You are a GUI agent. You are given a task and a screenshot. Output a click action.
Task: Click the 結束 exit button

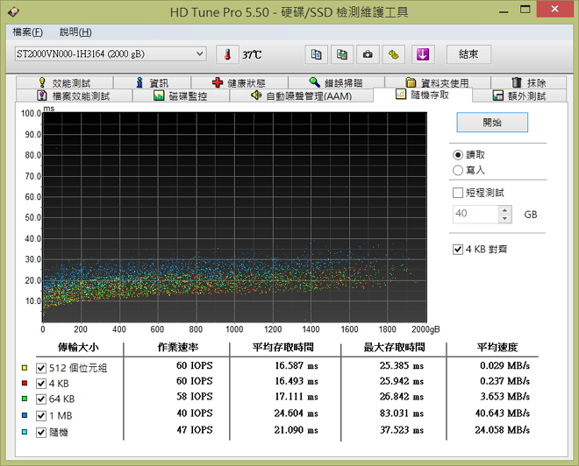[468, 54]
